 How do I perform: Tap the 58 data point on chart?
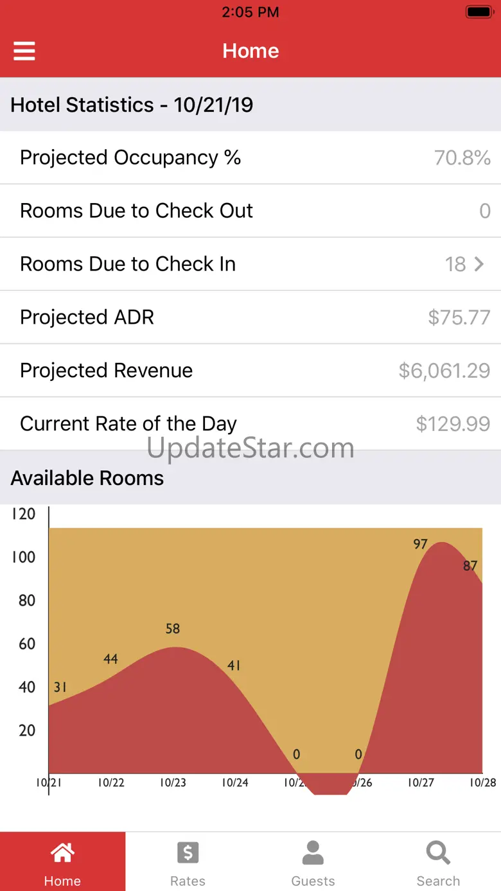coord(173,629)
